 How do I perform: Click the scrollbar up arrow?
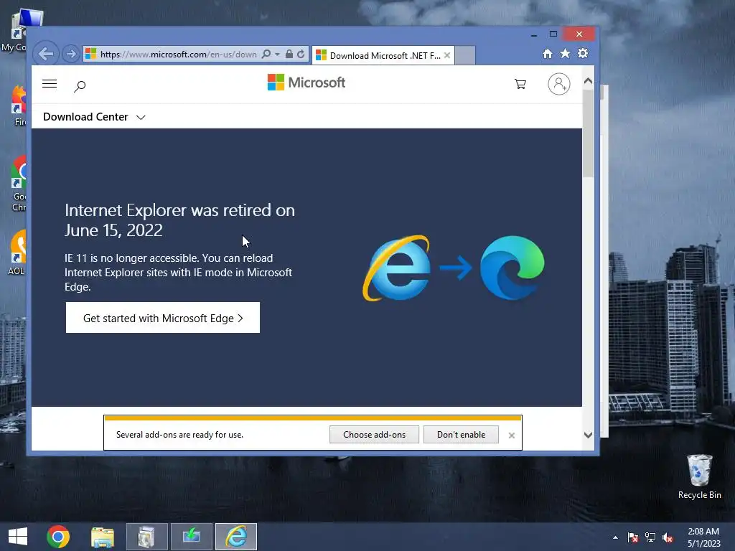pos(589,81)
